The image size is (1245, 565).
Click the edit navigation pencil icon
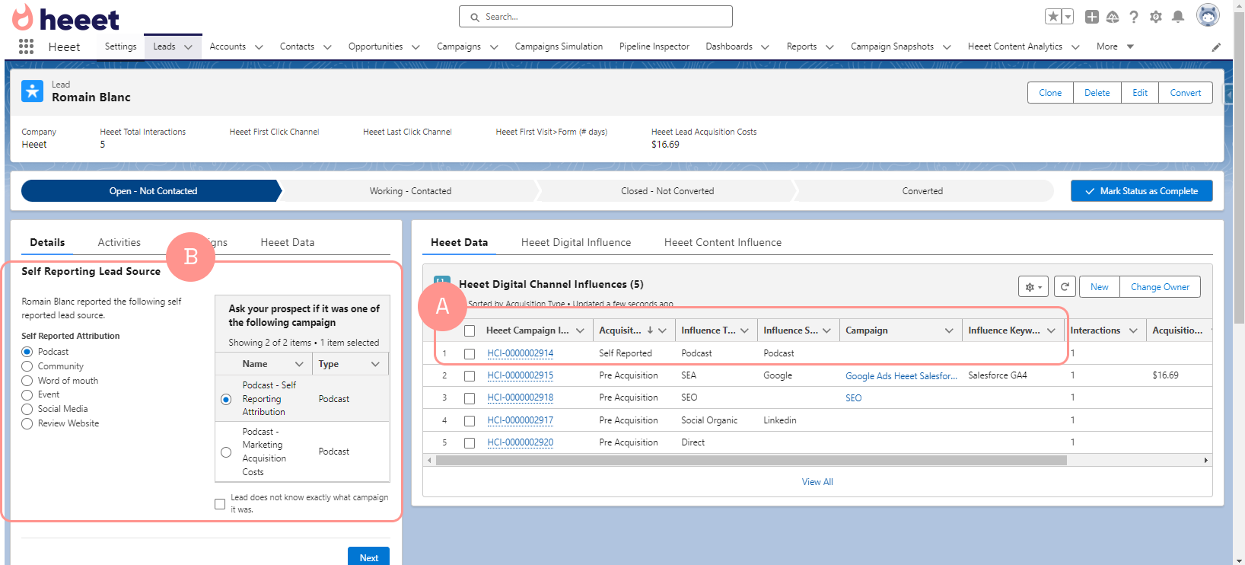point(1216,47)
